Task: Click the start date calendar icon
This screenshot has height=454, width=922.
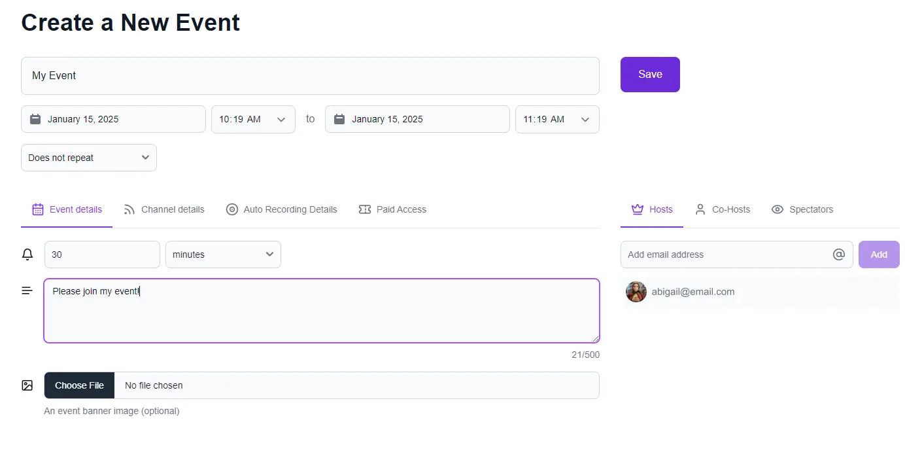Action: 35,119
